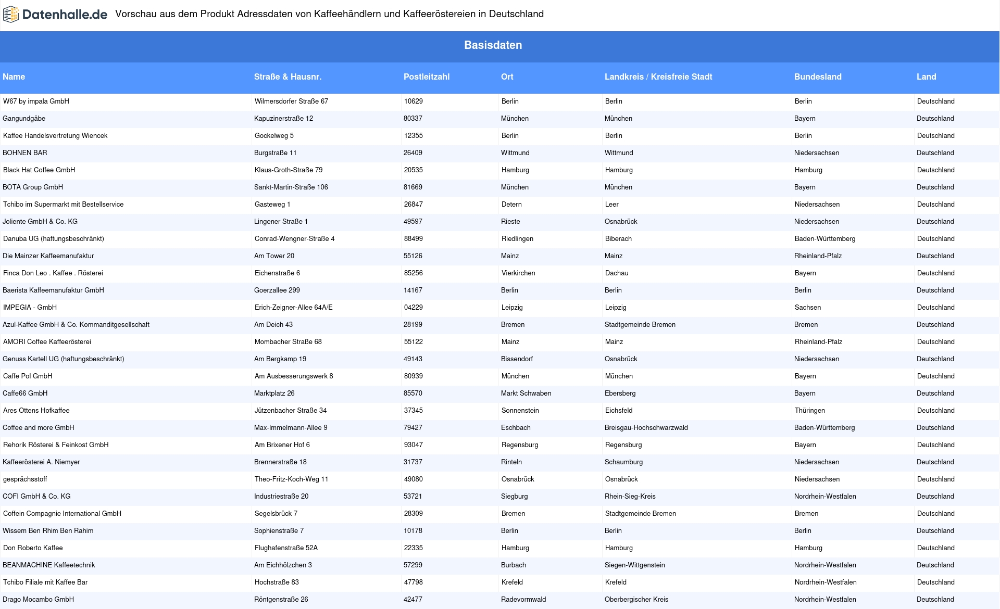Select Die Mainzer Kaffeemanufaktur

click(48, 256)
